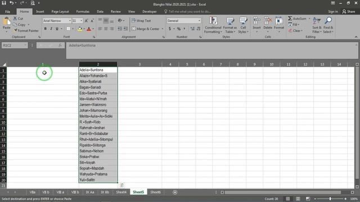This screenshot has width=360, height=202.
Task: Toggle Underline formatting
Action: click(57, 29)
